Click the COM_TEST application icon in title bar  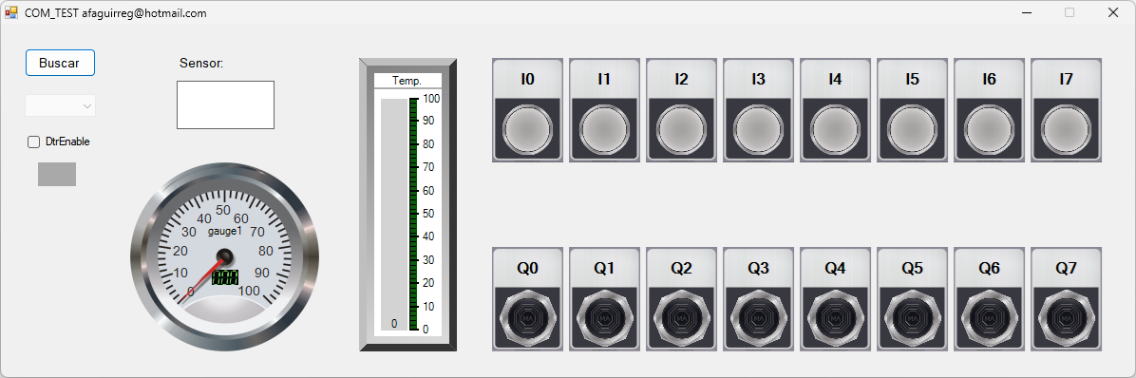(10, 12)
